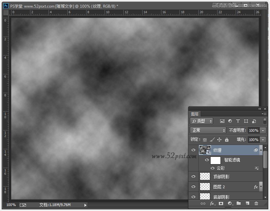270x211 pixels.
Task: Hide the 底部阴影 layer
Action: 193,197
